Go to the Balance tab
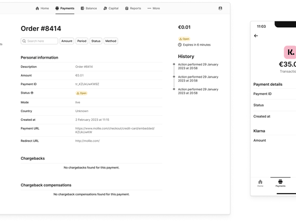The width and height of the screenshot is (296, 222). 89,8
